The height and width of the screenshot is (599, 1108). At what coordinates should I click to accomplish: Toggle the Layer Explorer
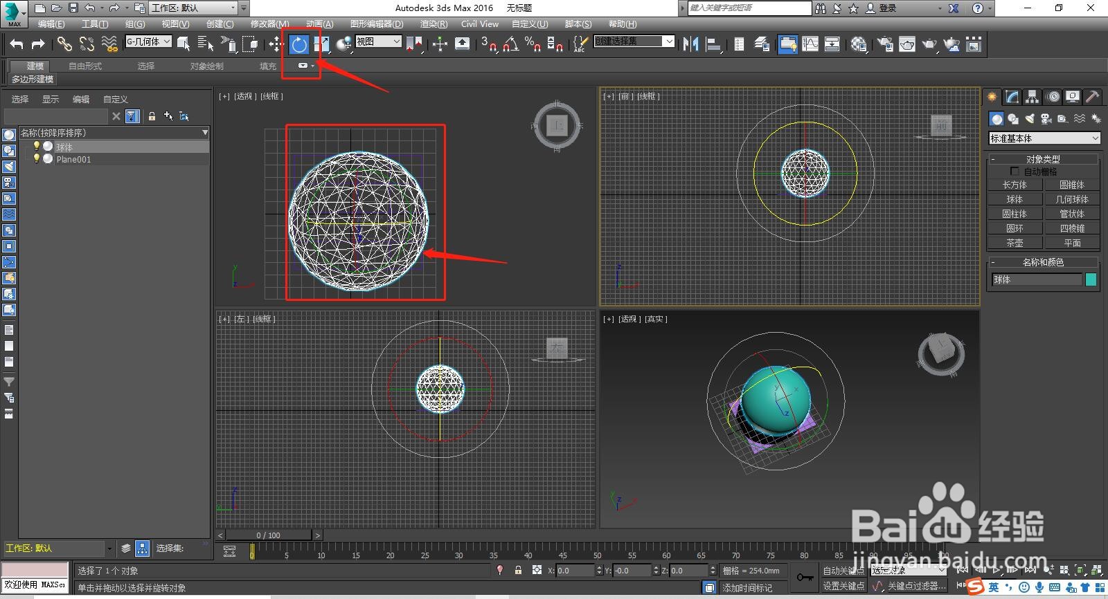[x=762, y=44]
